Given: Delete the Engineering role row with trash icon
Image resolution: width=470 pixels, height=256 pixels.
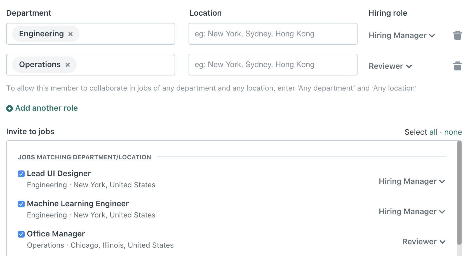Looking at the screenshot, I should (x=457, y=35).
